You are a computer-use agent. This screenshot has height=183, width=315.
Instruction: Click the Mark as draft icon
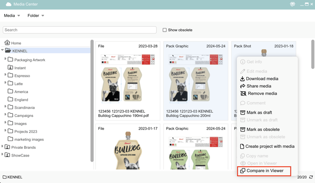tap(243, 113)
